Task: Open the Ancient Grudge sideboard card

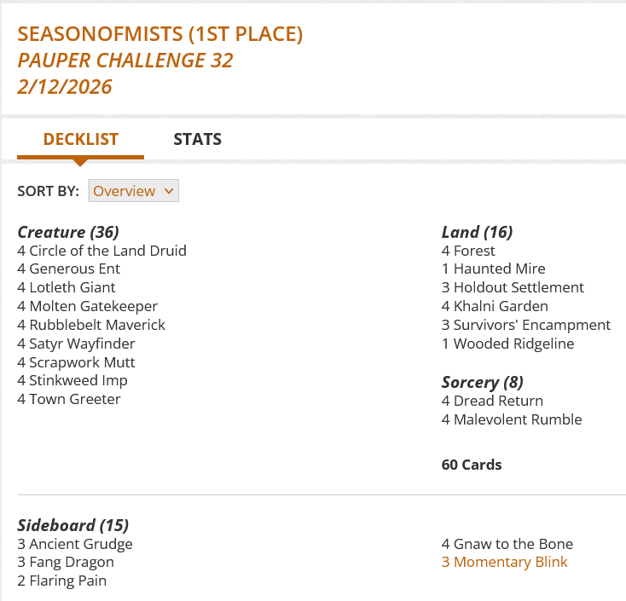Action: [81, 544]
